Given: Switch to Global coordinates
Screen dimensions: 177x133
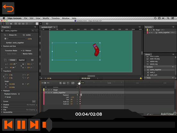Looking at the screenshot, I should pos(13,60).
